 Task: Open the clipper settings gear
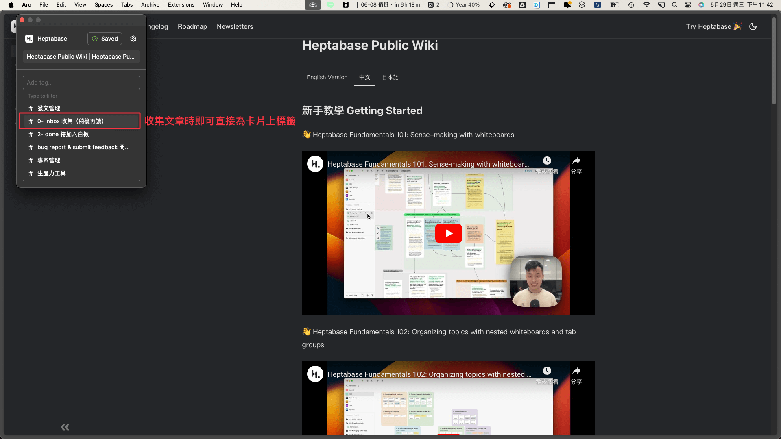133,39
